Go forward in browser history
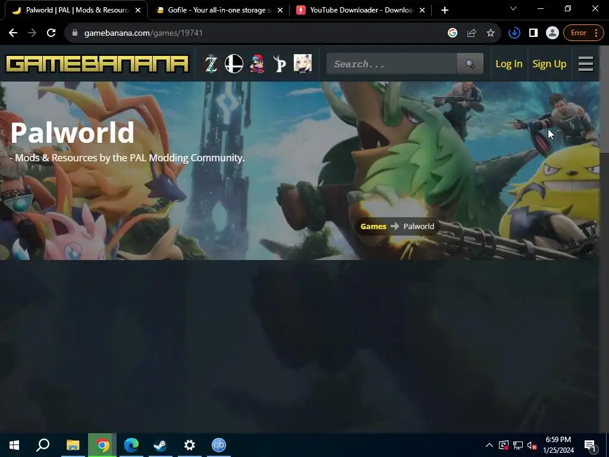The width and height of the screenshot is (609, 457). [32, 33]
